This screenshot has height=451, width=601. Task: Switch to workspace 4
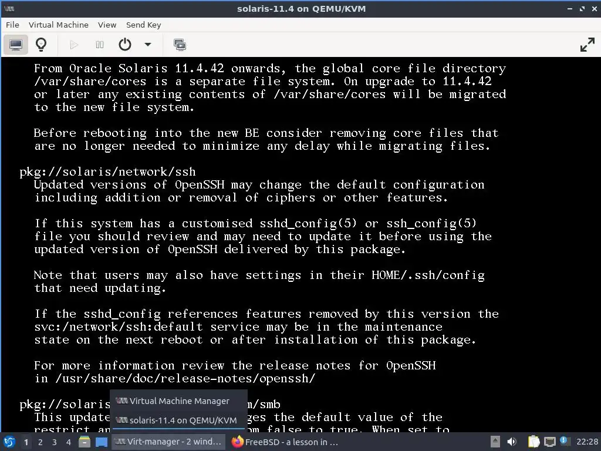coord(69,442)
